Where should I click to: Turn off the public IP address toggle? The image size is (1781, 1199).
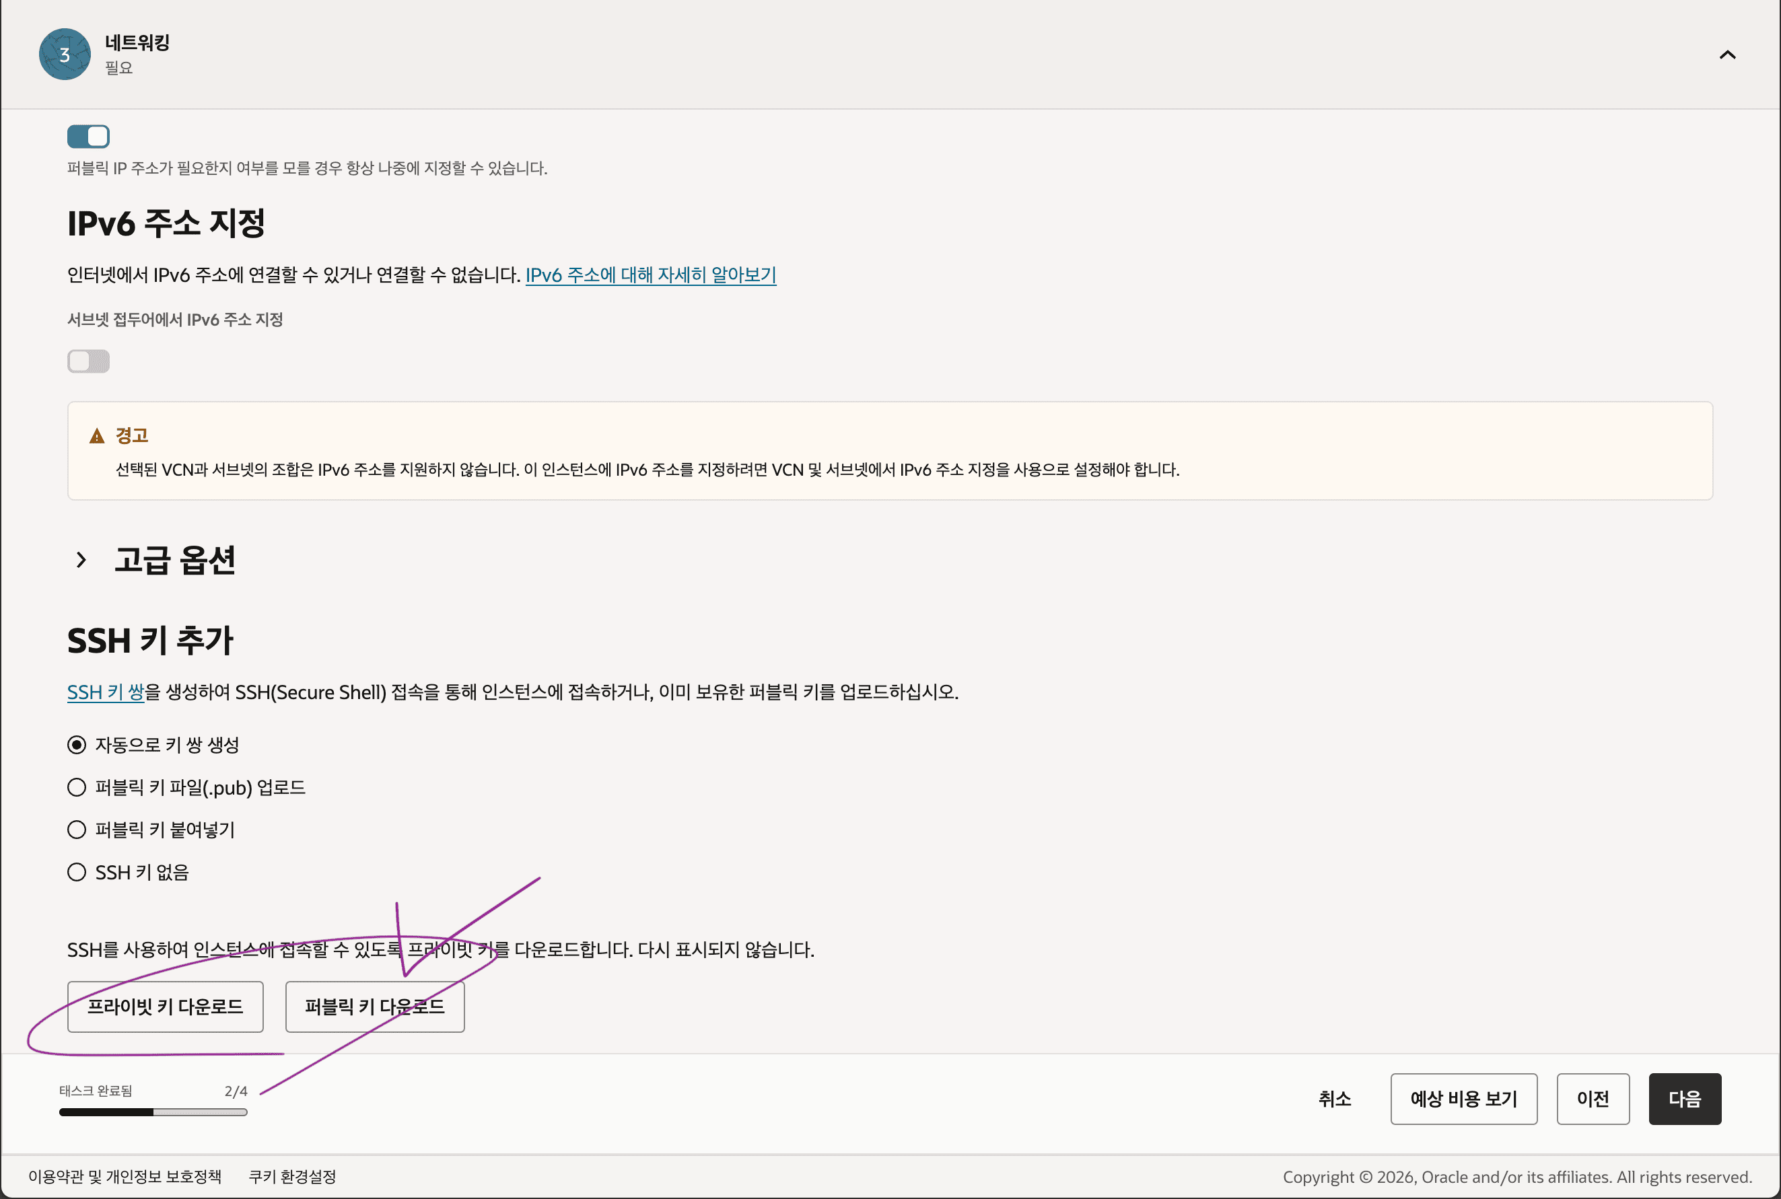[89, 137]
